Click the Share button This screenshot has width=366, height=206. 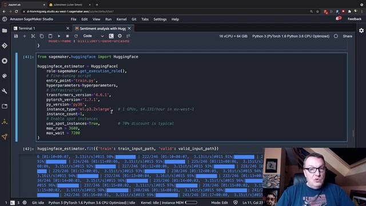pyautogui.click(x=347, y=36)
